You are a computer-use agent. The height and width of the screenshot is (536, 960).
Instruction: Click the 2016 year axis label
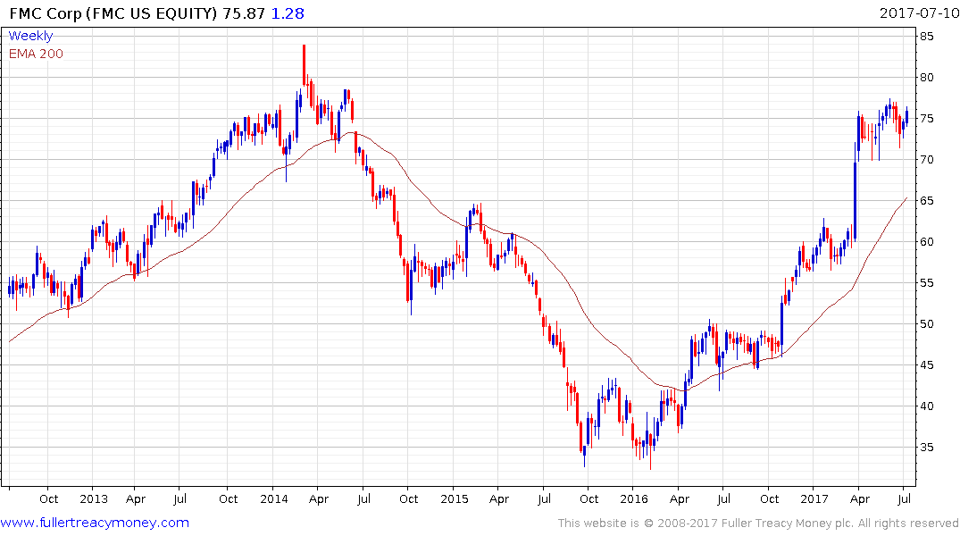click(634, 498)
